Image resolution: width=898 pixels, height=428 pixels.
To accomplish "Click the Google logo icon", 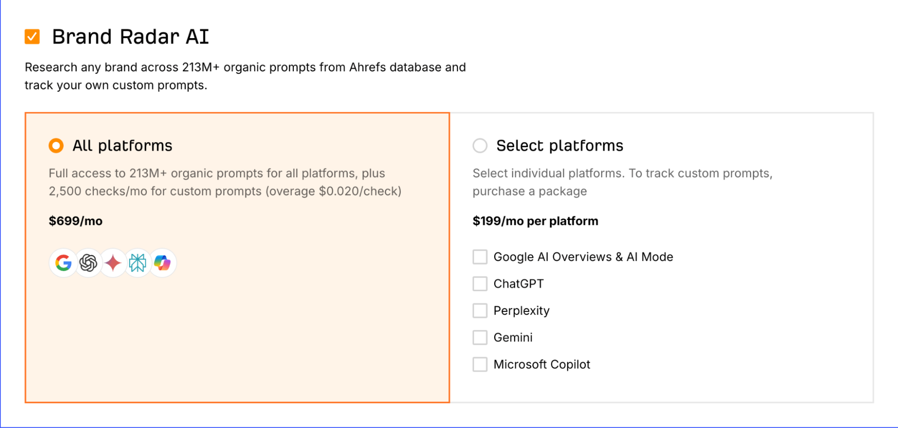I will click(x=63, y=263).
